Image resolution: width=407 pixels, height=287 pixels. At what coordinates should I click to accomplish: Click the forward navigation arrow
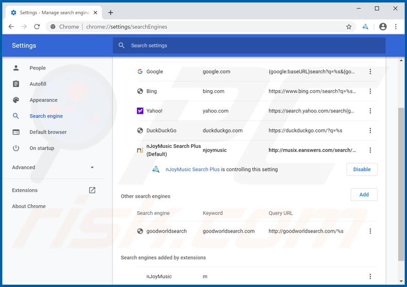pos(24,26)
